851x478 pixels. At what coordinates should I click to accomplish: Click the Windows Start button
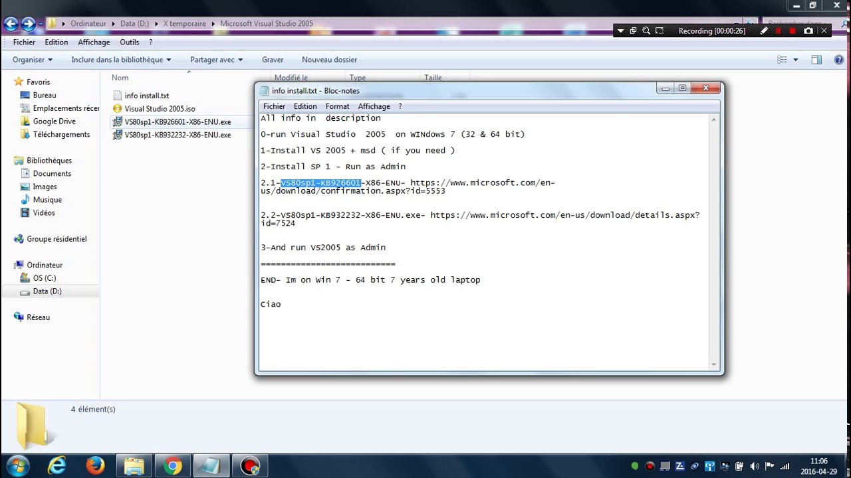click(18, 465)
